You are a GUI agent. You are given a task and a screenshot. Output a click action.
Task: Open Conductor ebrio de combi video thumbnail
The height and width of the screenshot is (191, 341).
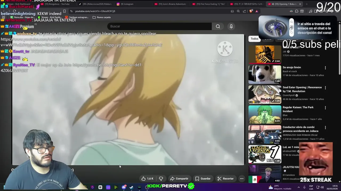click(265, 134)
